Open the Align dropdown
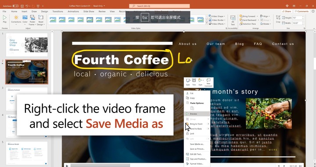This screenshot has height=167, width=316. point(265,16)
